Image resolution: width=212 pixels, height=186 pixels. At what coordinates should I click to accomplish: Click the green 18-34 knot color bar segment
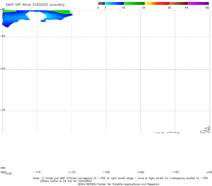(134, 3)
